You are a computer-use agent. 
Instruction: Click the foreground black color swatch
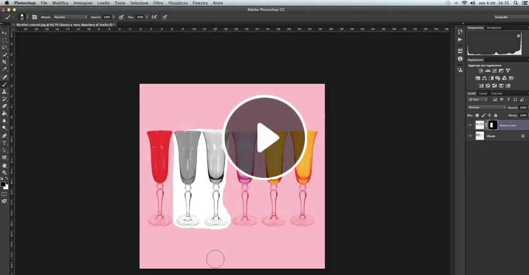[3, 184]
